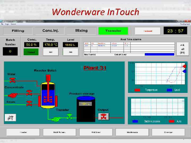Click the red Auto legend swatch
The width and height of the screenshot is (191, 143).
coord(172,121)
